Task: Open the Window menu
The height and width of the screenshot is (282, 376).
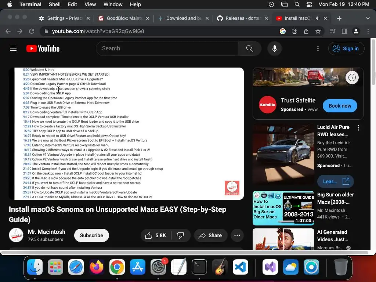Action: tap(113, 4)
